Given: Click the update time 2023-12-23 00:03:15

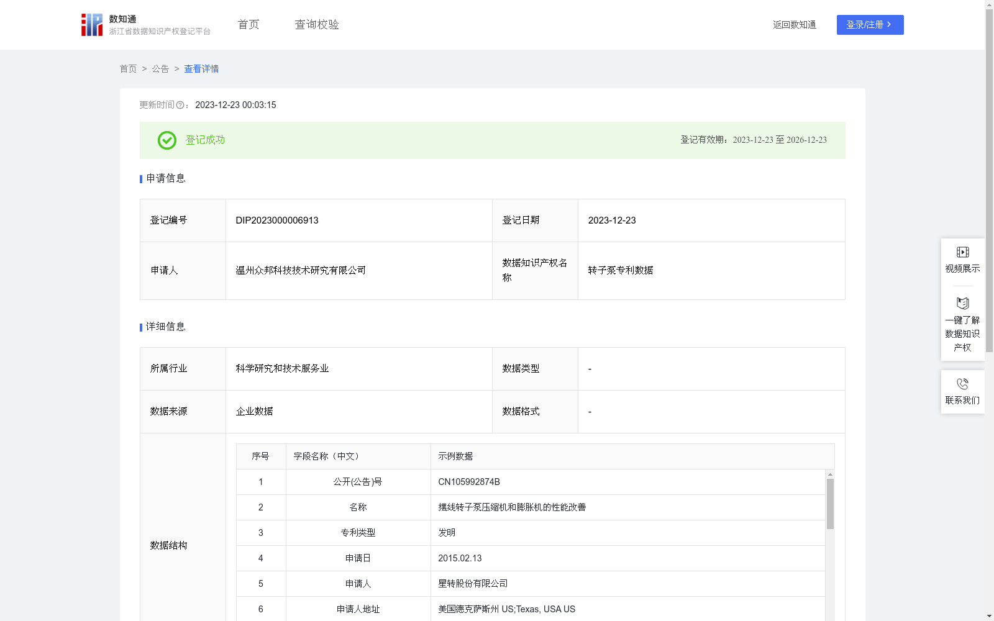Looking at the screenshot, I should tap(235, 106).
